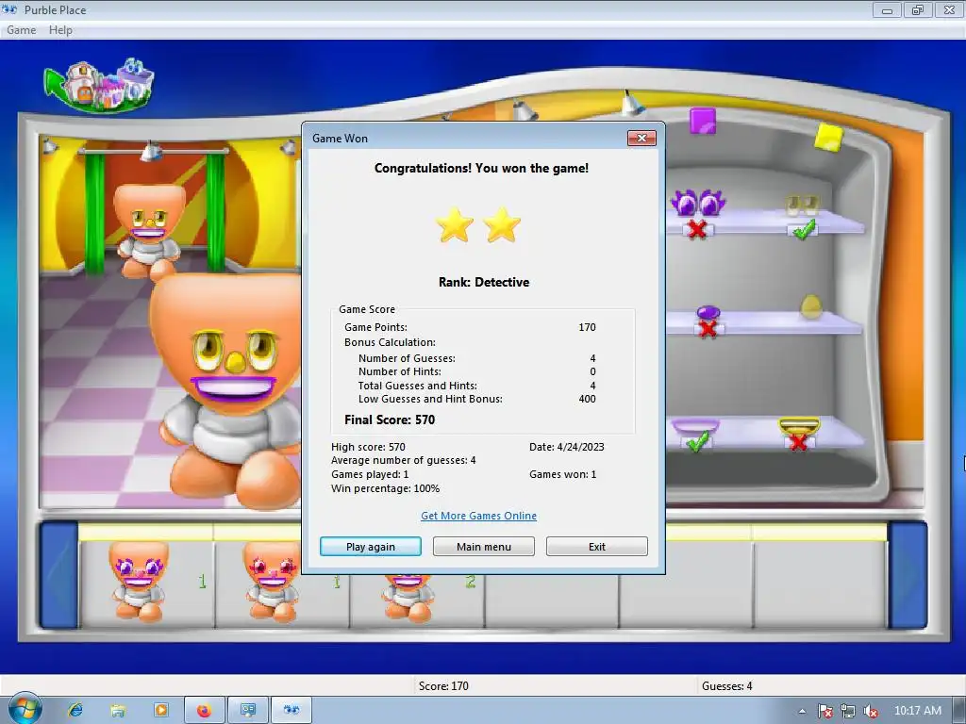Select first guess Purble with purple eyes
966x724 pixels.
(139, 581)
